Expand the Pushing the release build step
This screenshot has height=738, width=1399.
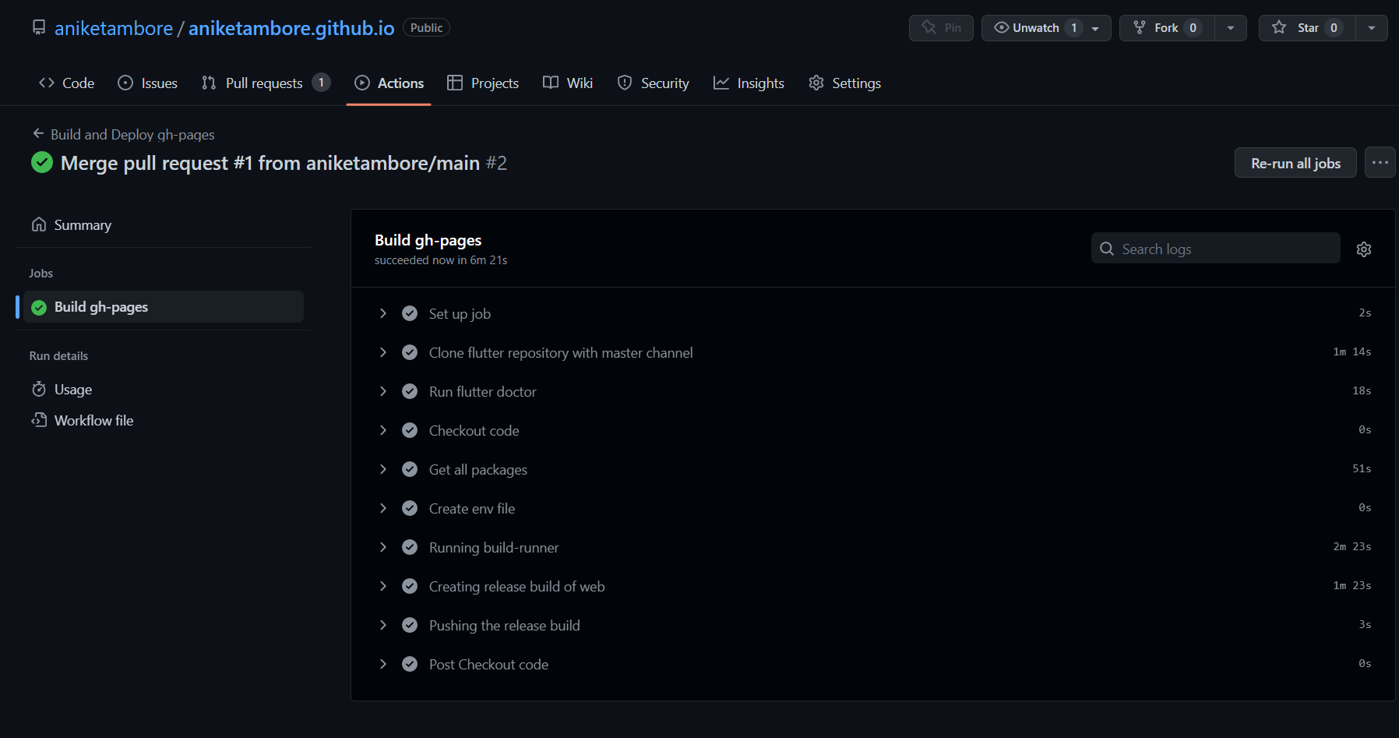(x=383, y=625)
